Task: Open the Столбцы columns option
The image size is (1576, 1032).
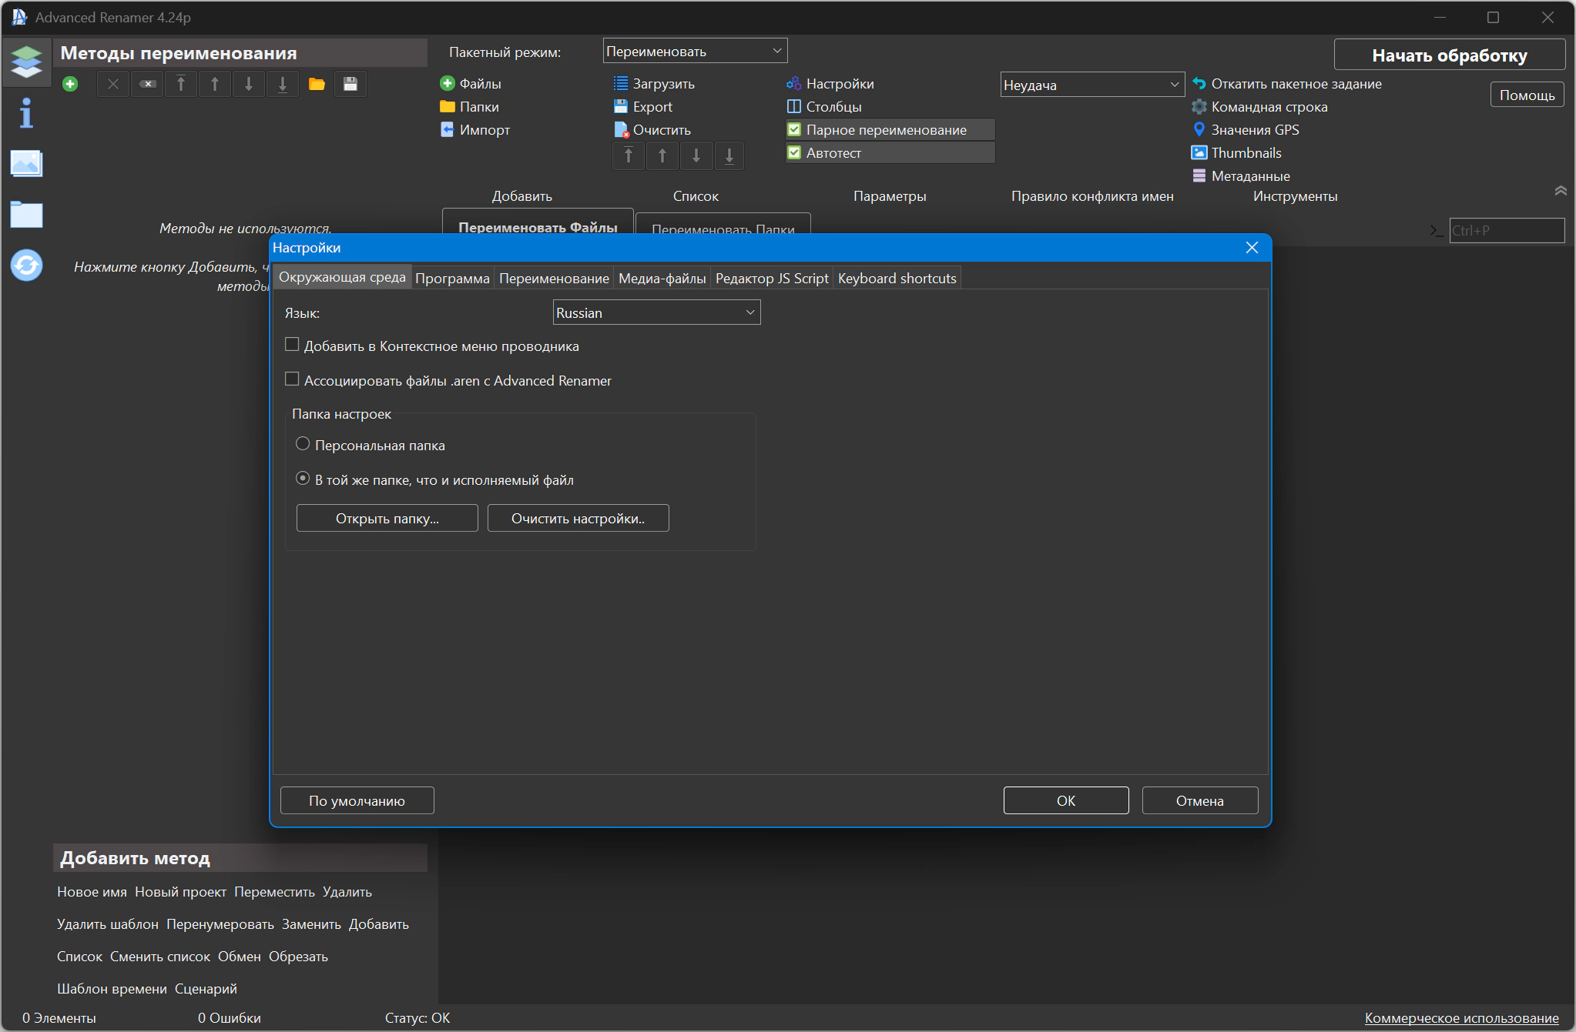Action: pyautogui.click(x=824, y=106)
